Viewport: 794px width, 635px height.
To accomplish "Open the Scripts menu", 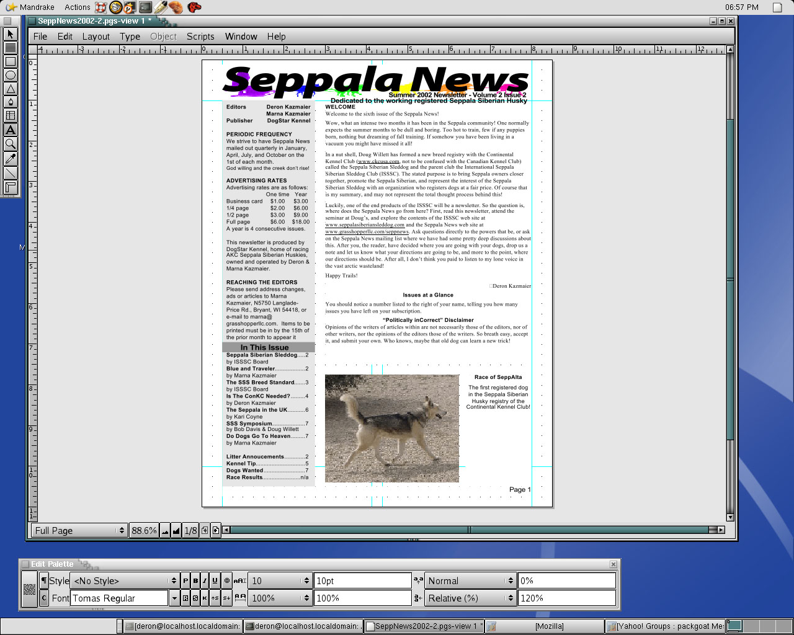I will coord(200,37).
